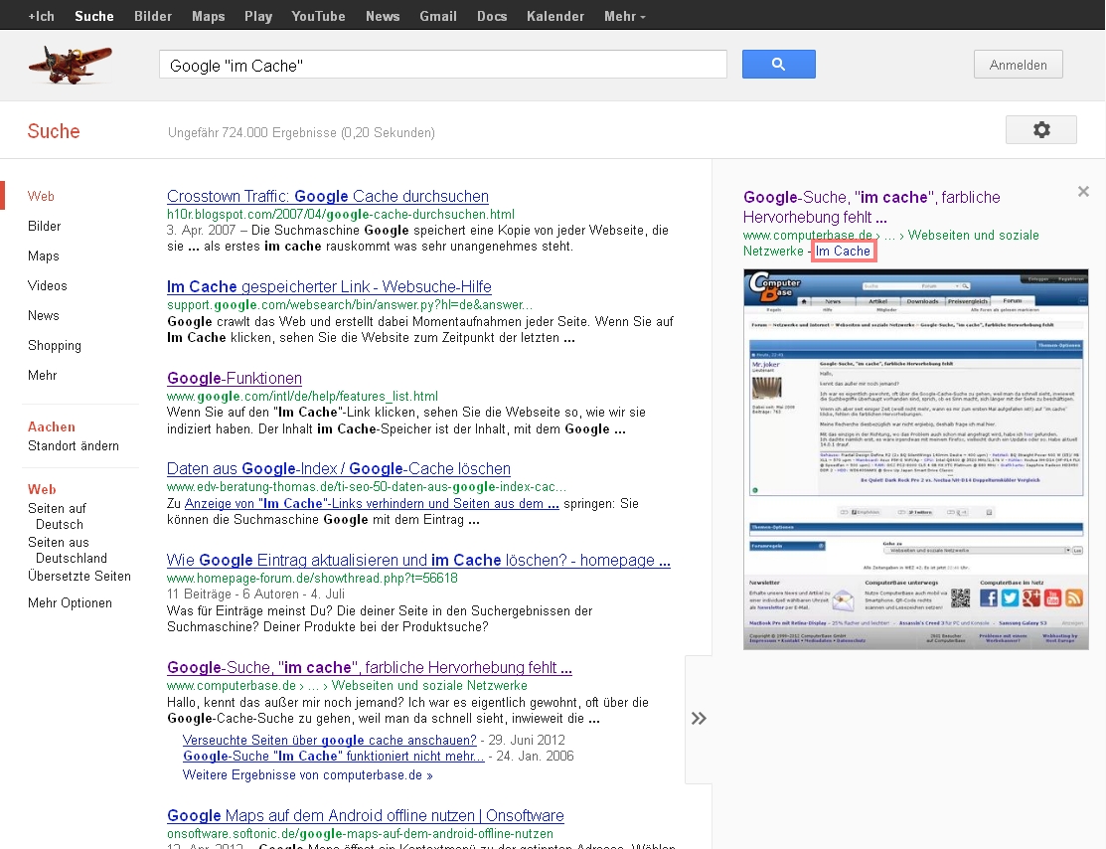Image resolution: width=1106 pixels, height=849 pixels.
Task: Click h10r.blogspot.com green URL text
Action: tap(341, 215)
